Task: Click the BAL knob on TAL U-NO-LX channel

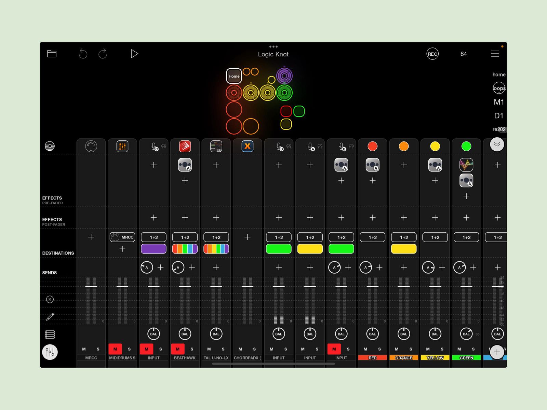Action: 216,334
